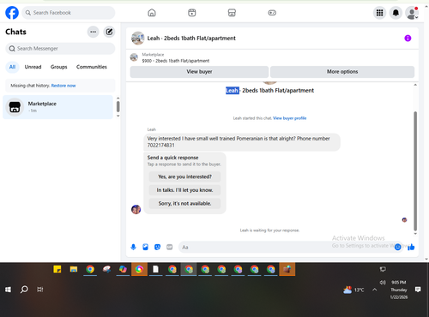Open the Windows Action Center notifications icon
This screenshot has height=317, width=429.
[418, 290]
